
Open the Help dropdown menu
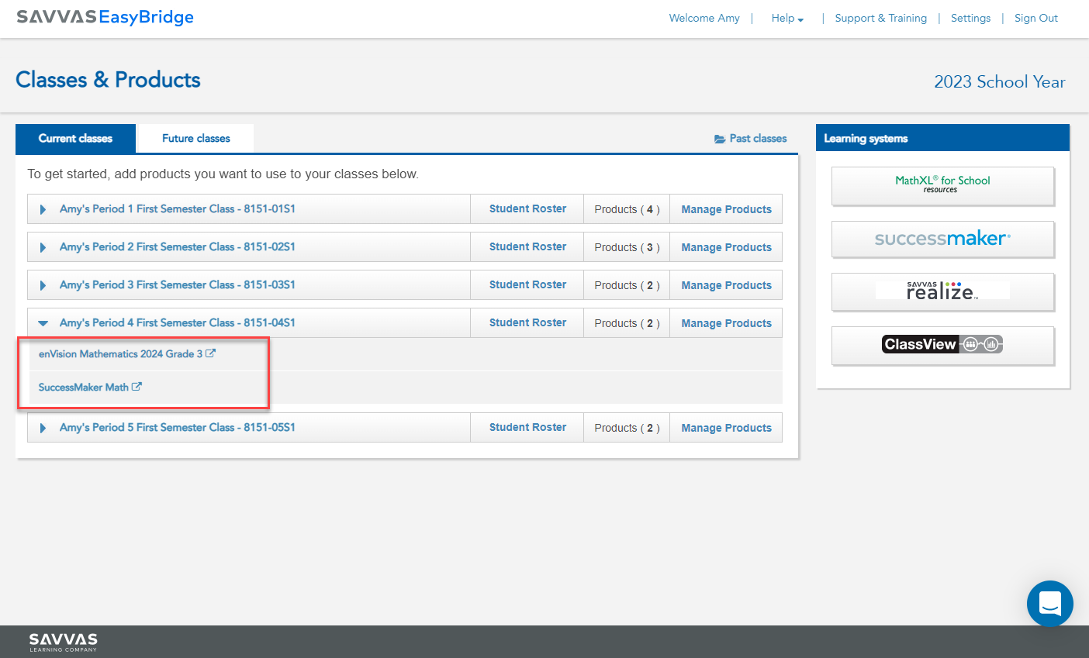(786, 18)
